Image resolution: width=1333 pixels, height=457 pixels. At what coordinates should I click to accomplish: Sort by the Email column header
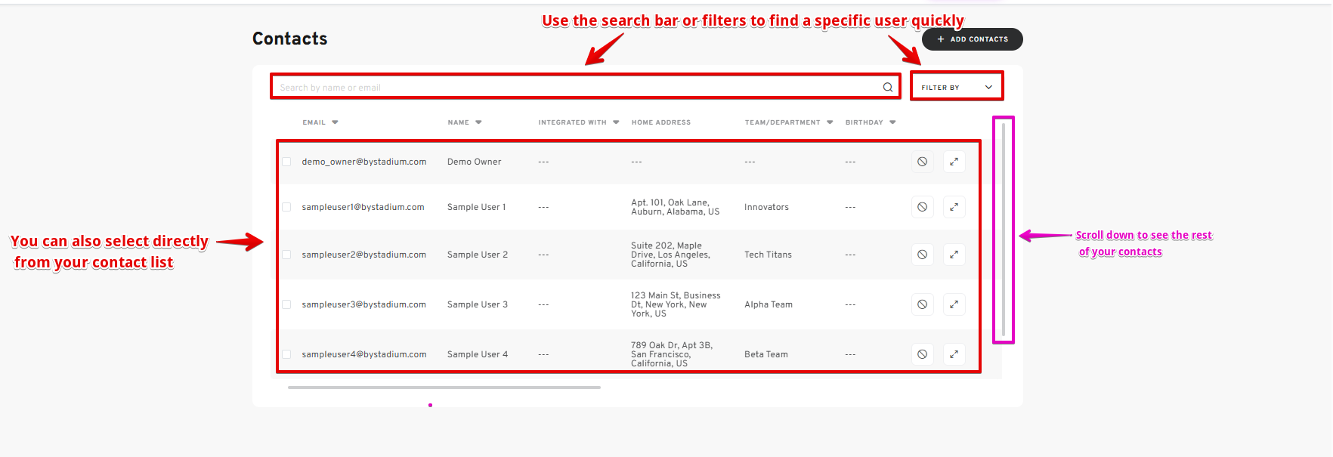(x=314, y=122)
